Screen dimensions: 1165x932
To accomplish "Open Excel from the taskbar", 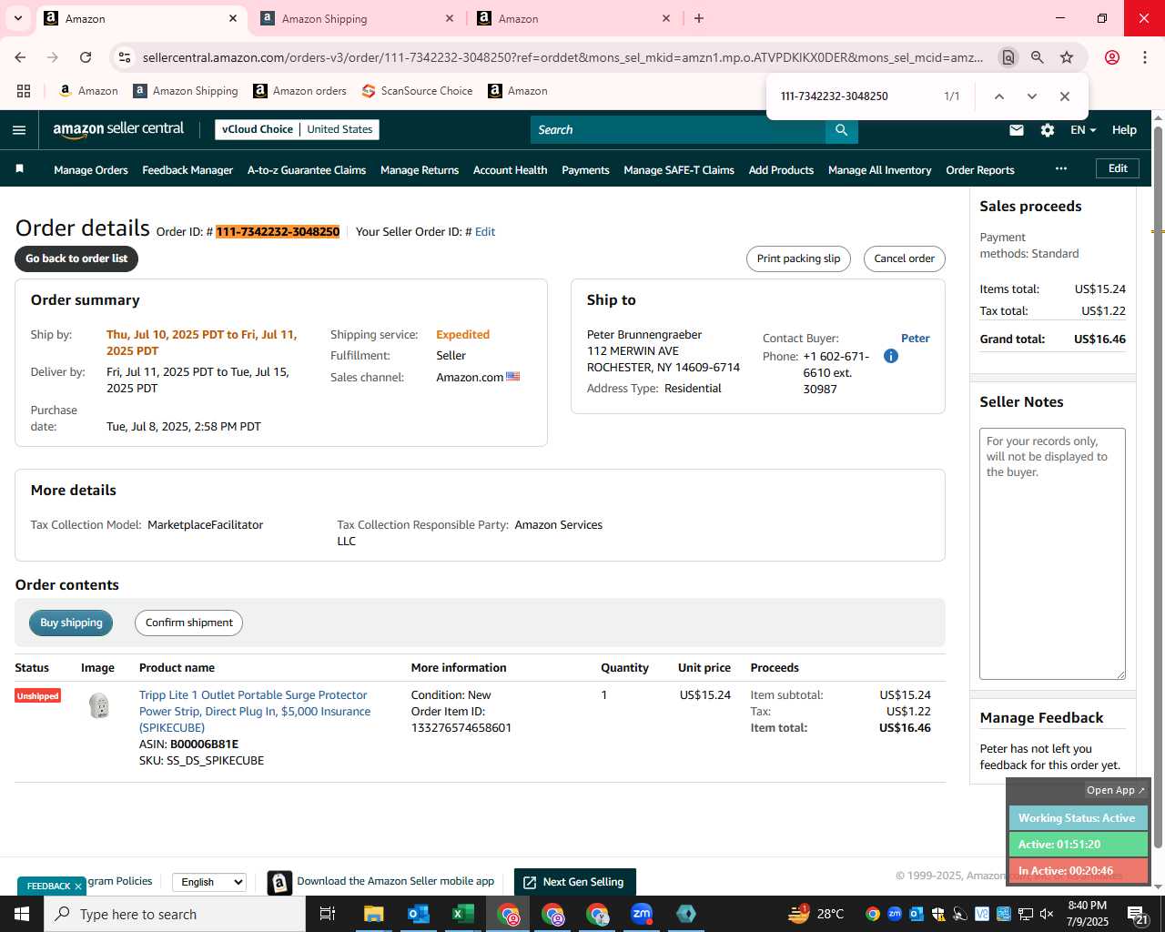I will point(462,914).
